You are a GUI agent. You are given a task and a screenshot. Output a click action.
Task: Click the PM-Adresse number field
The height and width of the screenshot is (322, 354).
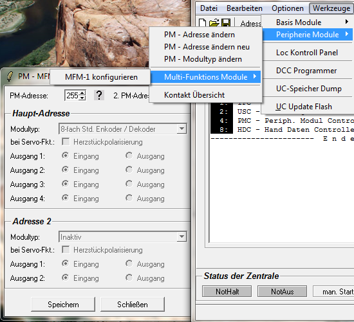tap(72, 95)
